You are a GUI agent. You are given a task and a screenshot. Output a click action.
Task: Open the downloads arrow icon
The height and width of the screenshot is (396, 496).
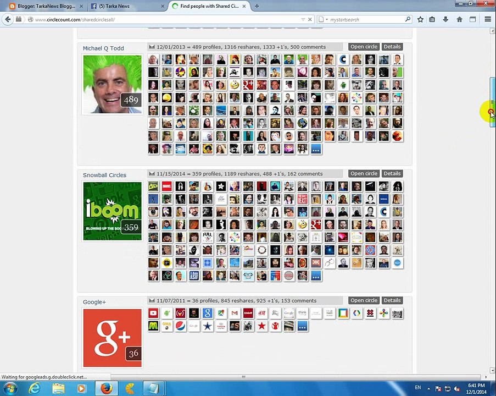[x=445, y=19]
